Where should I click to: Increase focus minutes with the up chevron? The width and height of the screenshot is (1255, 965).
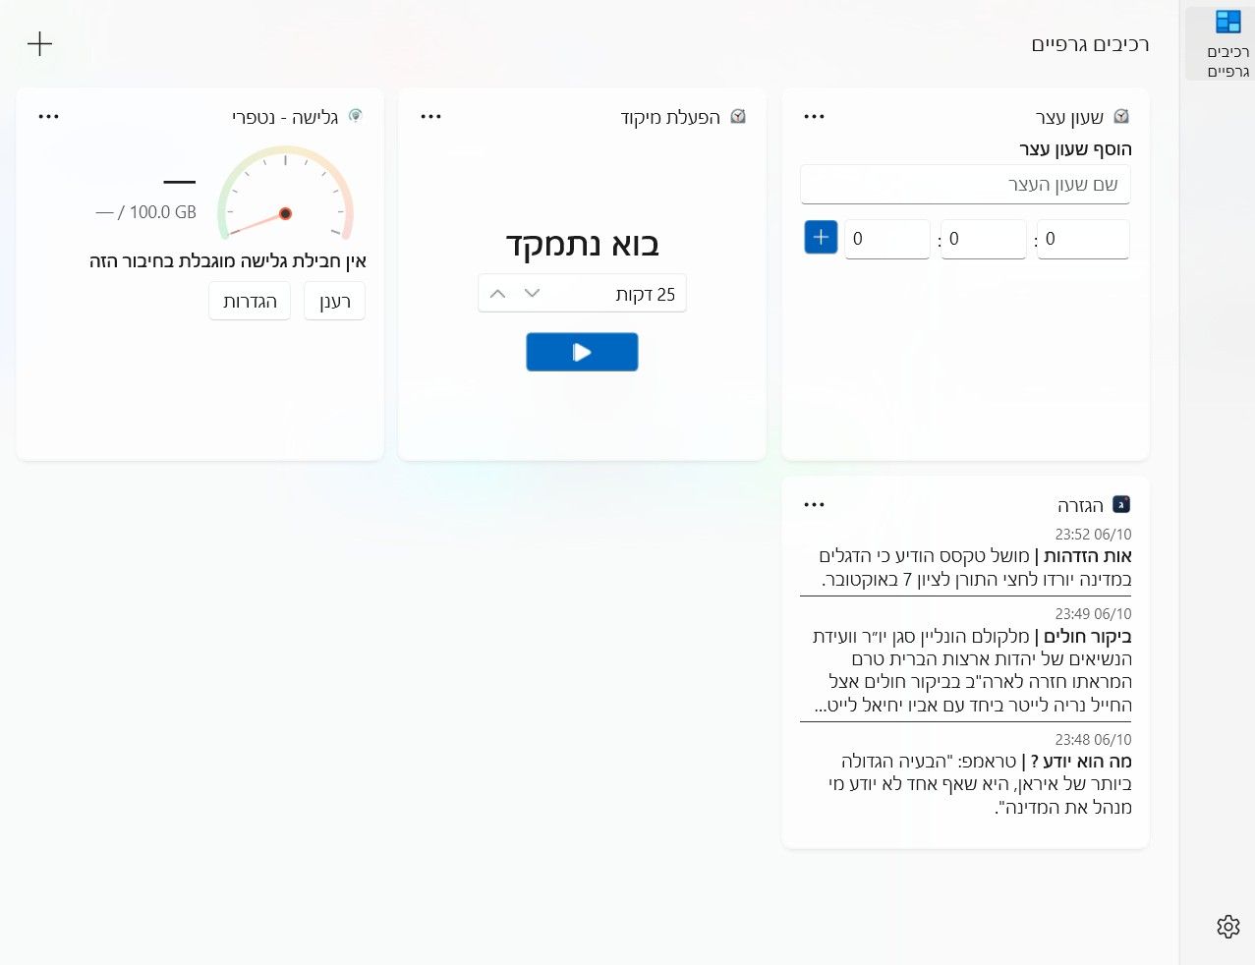click(x=498, y=294)
